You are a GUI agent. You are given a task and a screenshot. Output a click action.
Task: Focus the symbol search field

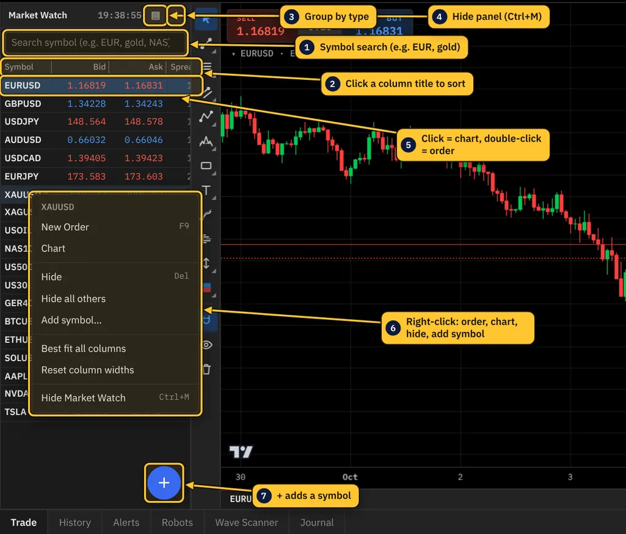click(x=95, y=42)
